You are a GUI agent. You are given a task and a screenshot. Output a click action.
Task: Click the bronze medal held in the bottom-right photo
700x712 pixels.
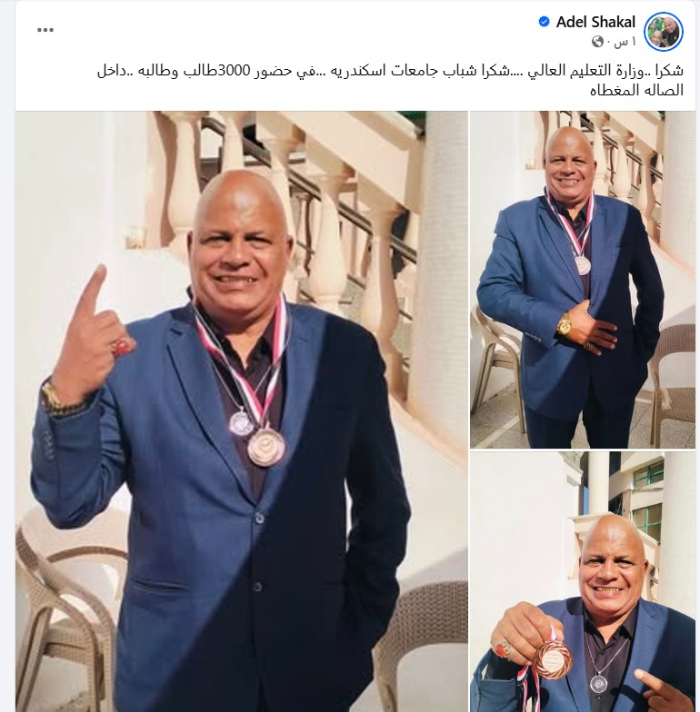coord(553,659)
